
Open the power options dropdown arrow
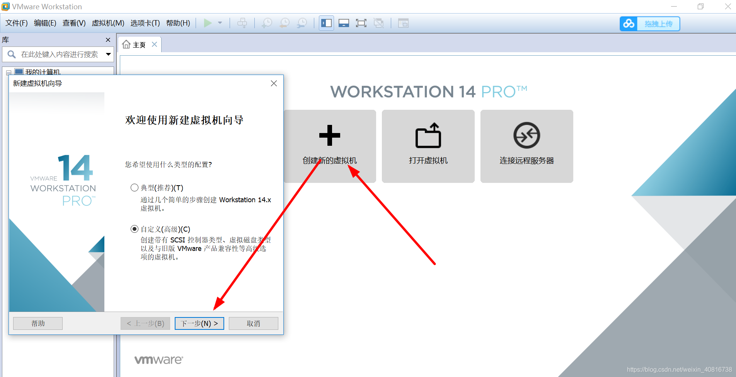pos(220,23)
